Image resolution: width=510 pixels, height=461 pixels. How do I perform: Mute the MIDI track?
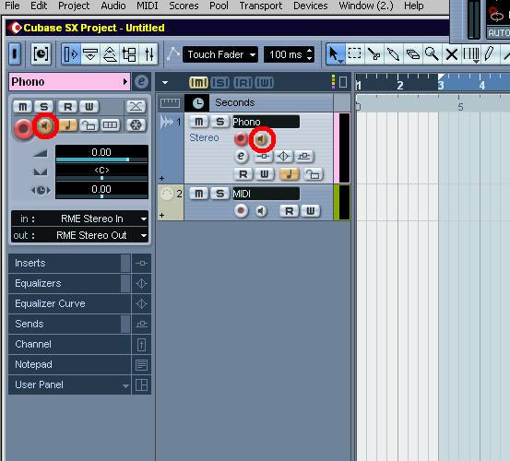pyautogui.click(x=198, y=194)
